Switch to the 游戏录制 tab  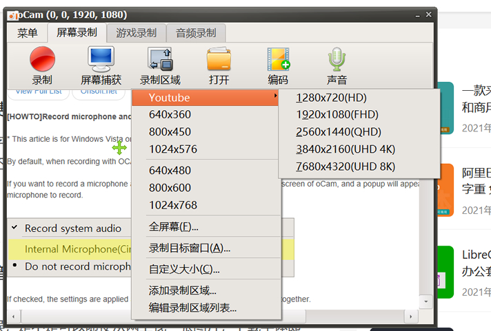137,33
